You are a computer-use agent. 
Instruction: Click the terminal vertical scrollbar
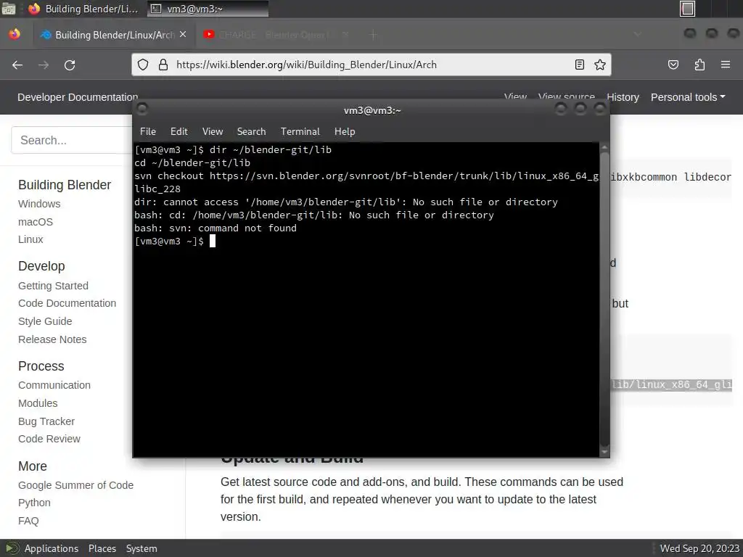[604, 298]
